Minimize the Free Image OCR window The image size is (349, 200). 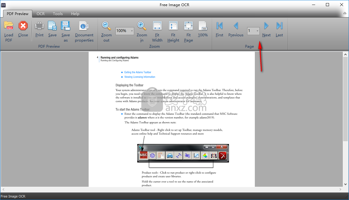[x=314, y=5]
